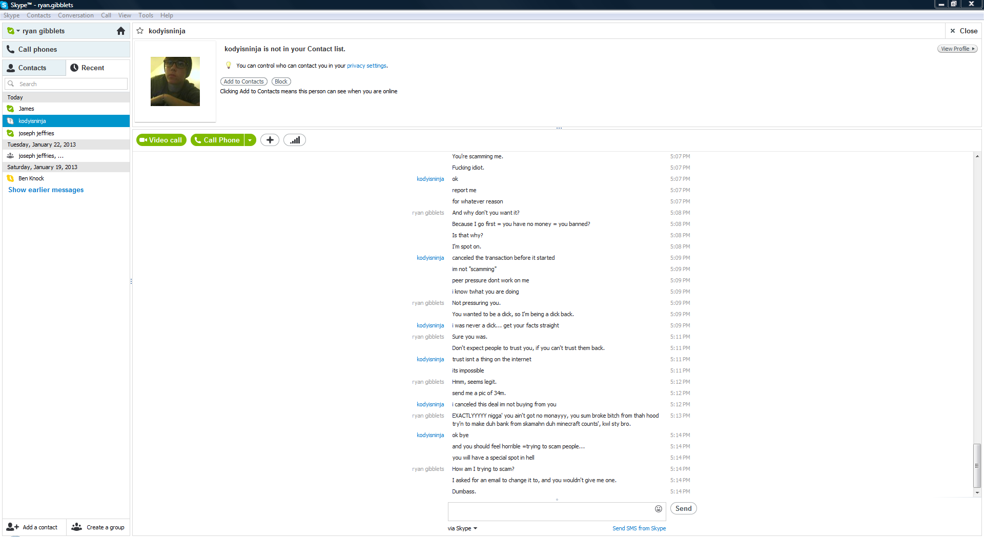The width and height of the screenshot is (984, 537).
Task: Click kodyisninja sender name beside 'ok bye'
Action: pos(430,435)
